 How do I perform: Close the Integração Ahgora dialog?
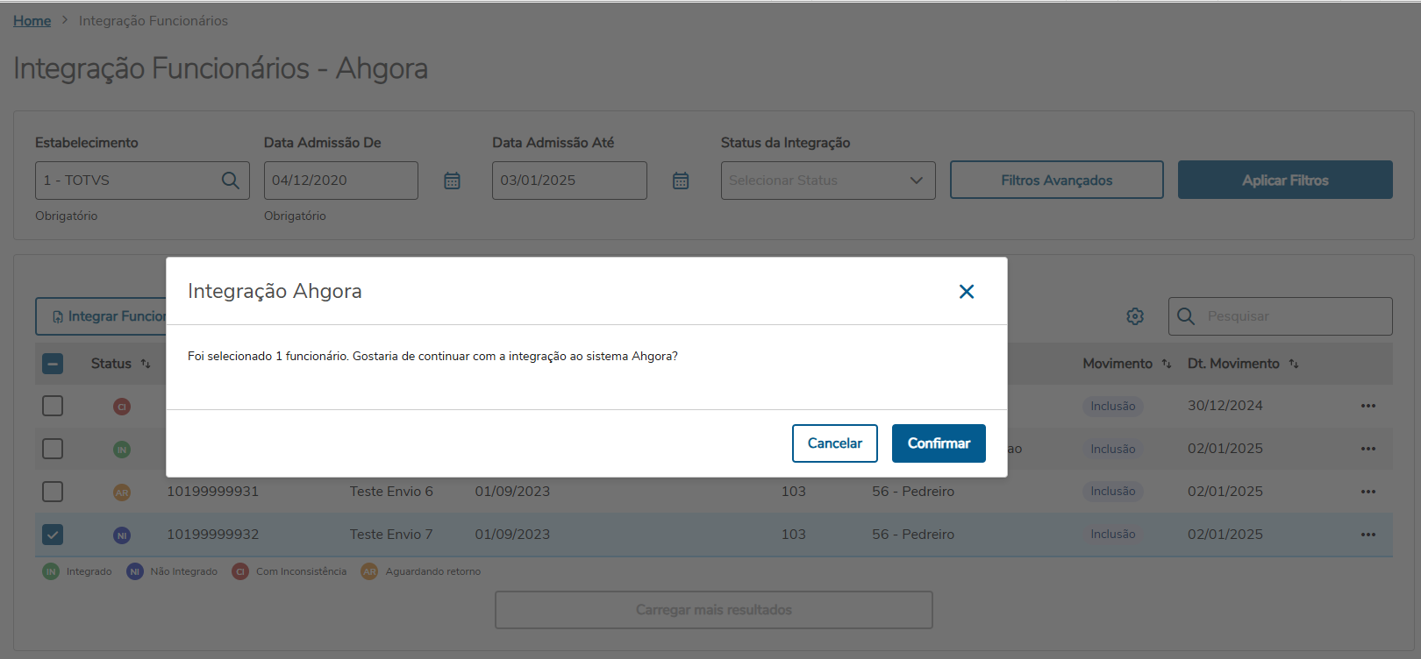coord(967,292)
